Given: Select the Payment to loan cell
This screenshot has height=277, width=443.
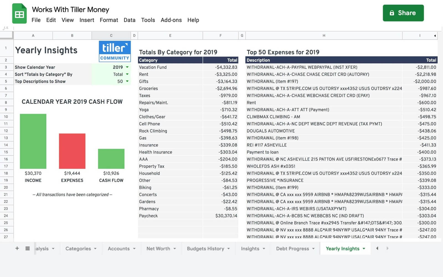Looking at the screenshot, I should coord(324,152).
